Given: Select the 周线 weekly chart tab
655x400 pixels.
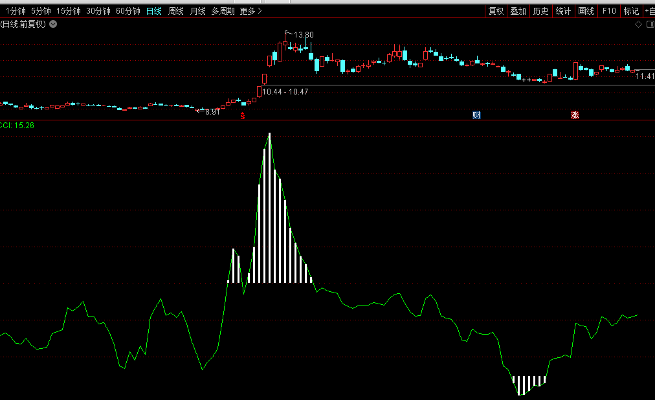Looking at the screenshot, I should click(176, 11).
